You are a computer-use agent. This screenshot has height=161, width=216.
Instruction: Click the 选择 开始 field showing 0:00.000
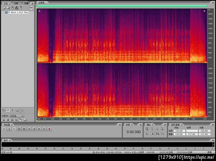coord(180,131)
